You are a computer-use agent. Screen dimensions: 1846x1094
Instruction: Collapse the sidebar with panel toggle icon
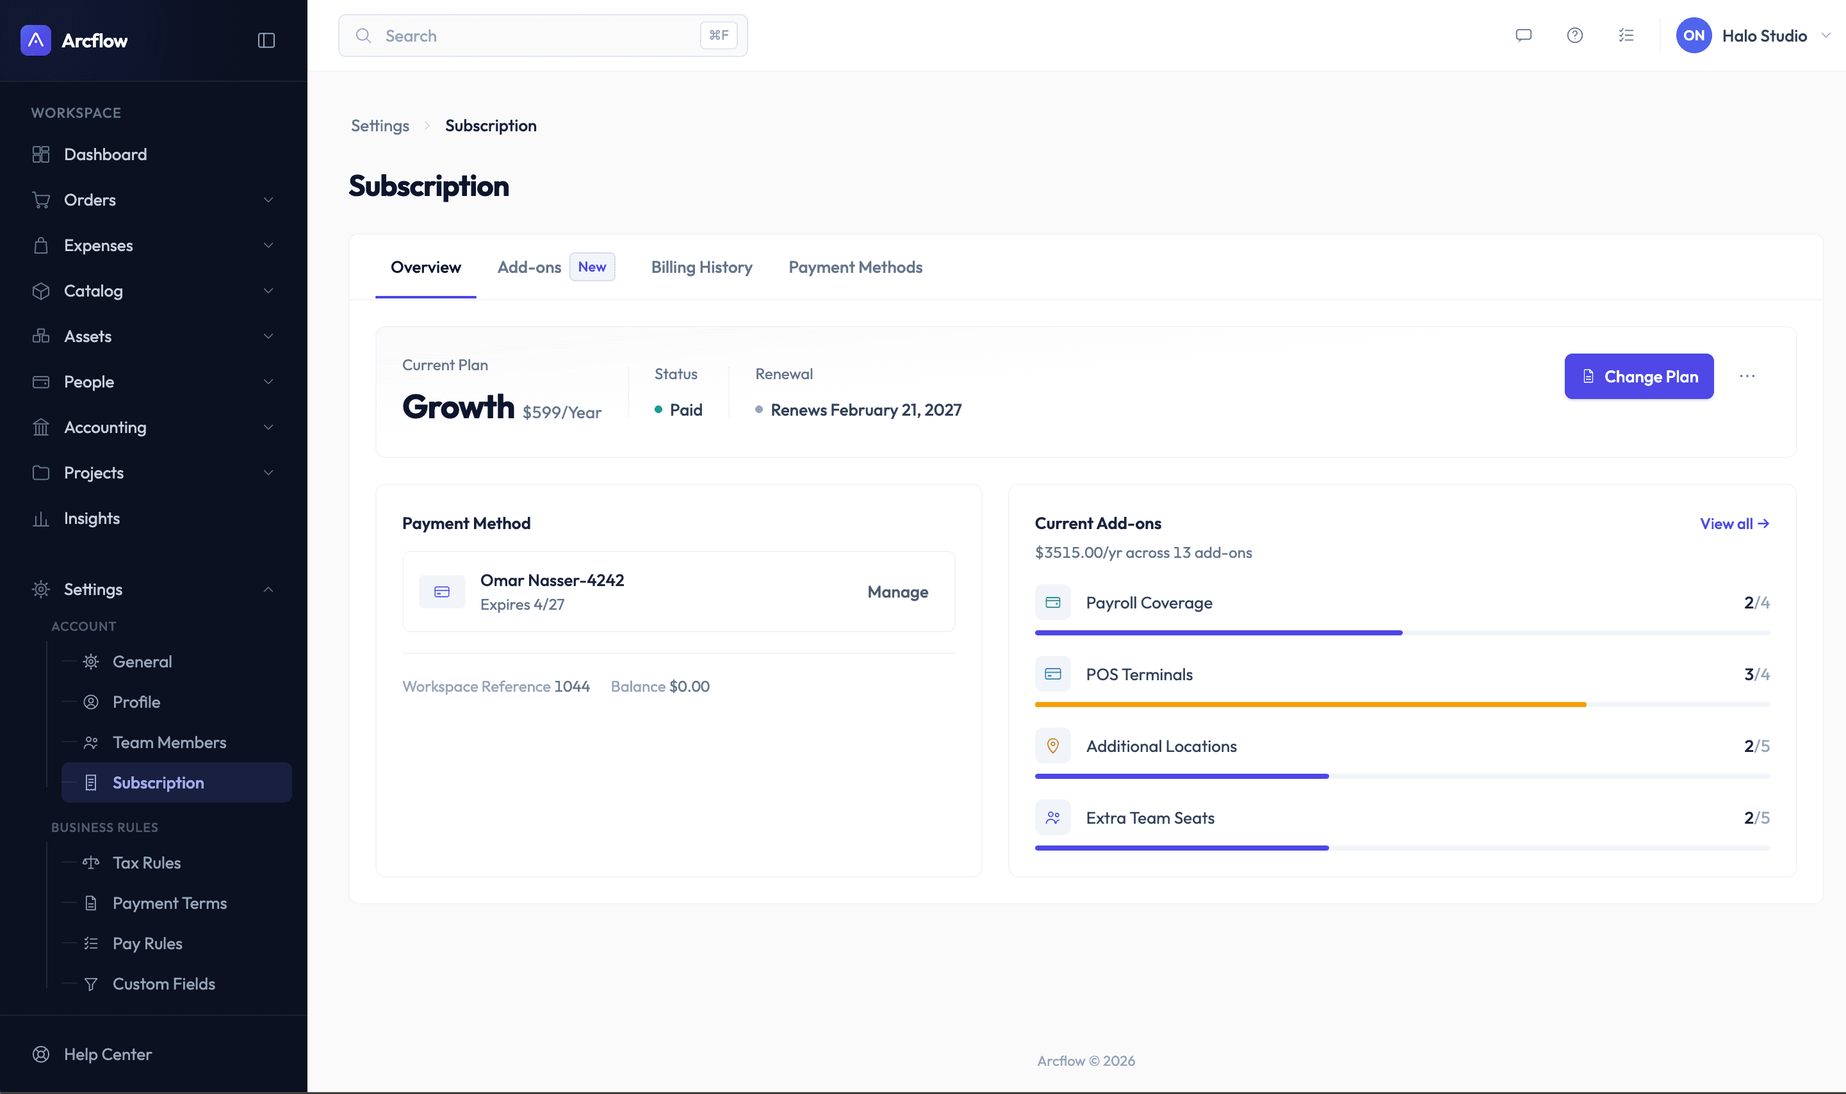pyautogui.click(x=266, y=40)
